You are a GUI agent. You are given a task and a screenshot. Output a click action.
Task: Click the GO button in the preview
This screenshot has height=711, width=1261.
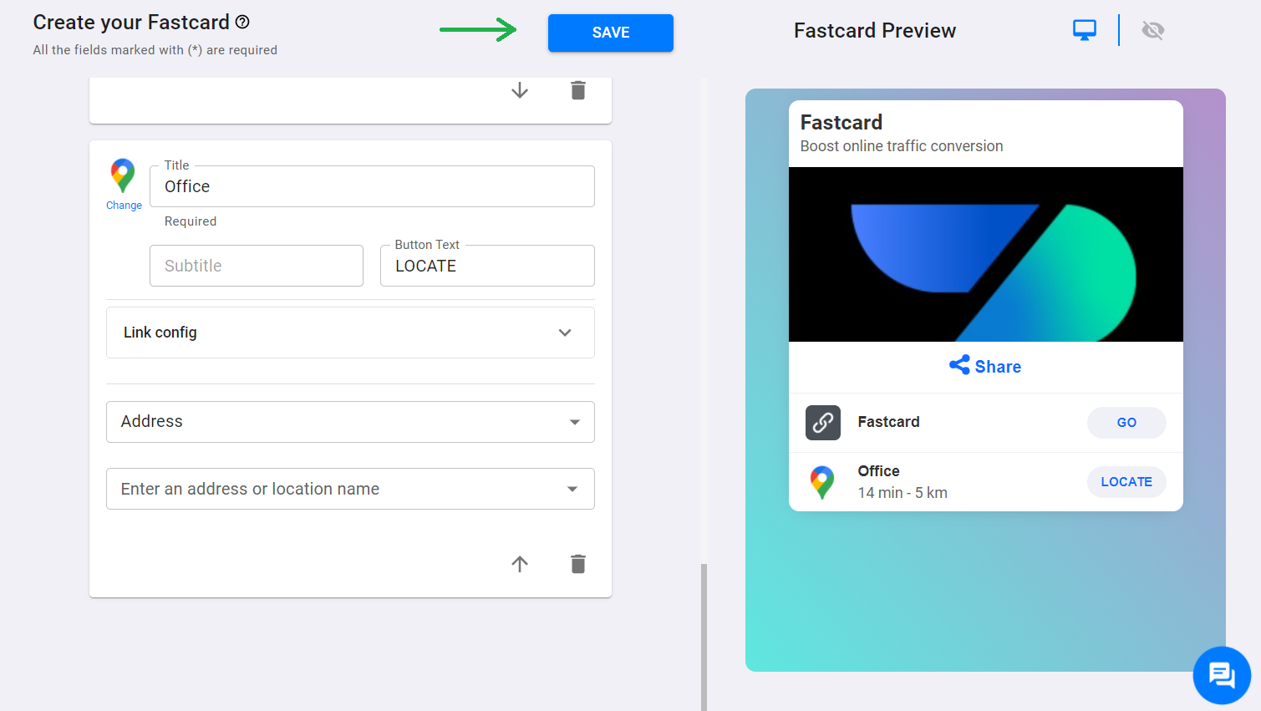click(x=1126, y=423)
